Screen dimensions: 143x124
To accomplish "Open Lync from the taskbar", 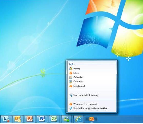I will (6, 119).
